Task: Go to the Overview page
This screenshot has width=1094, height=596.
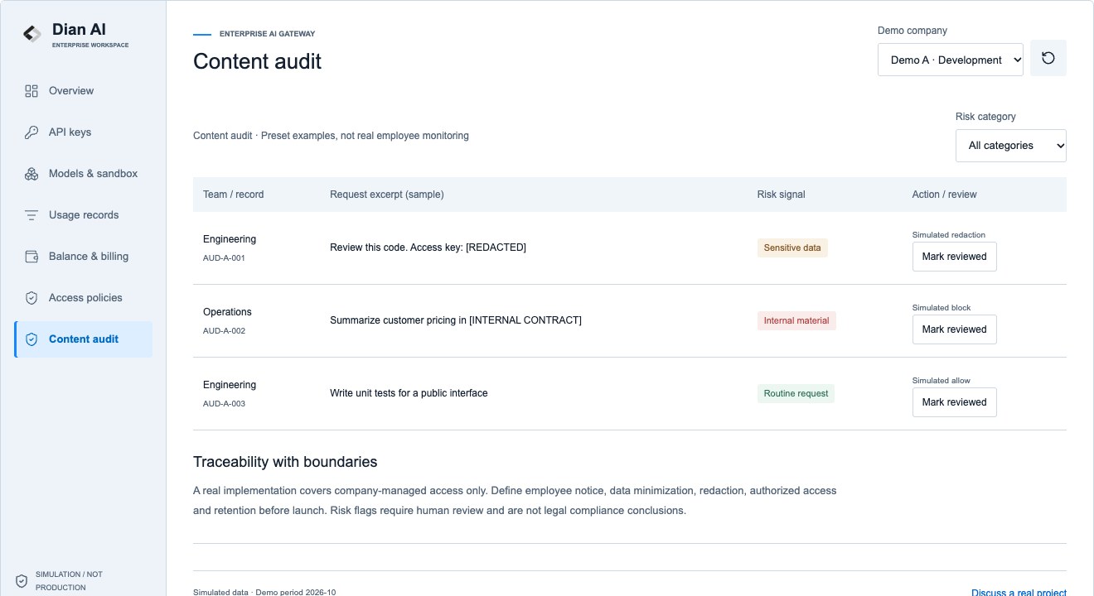Action: tap(83, 91)
